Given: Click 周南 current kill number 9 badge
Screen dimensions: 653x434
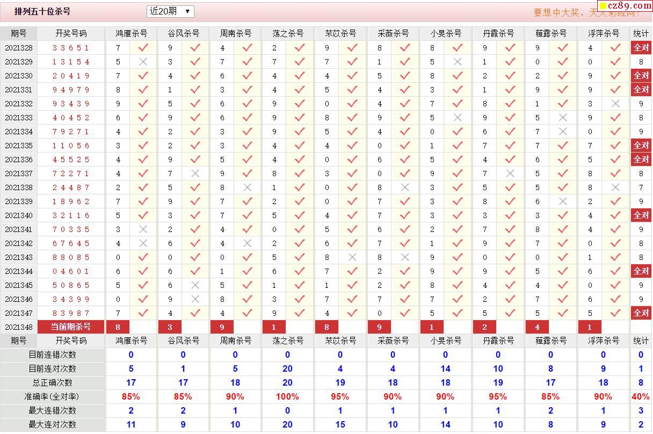Looking at the screenshot, I should (x=222, y=327).
